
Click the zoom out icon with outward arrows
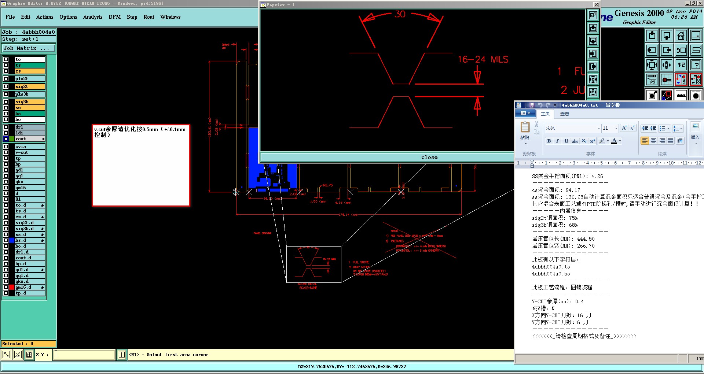(x=667, y=65)
